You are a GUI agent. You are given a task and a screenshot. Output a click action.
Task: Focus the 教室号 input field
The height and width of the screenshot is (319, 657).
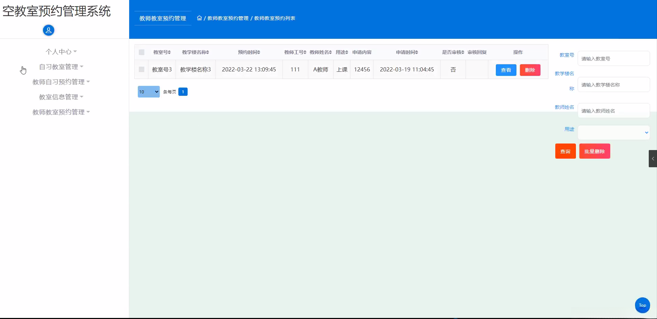point(614,58)
